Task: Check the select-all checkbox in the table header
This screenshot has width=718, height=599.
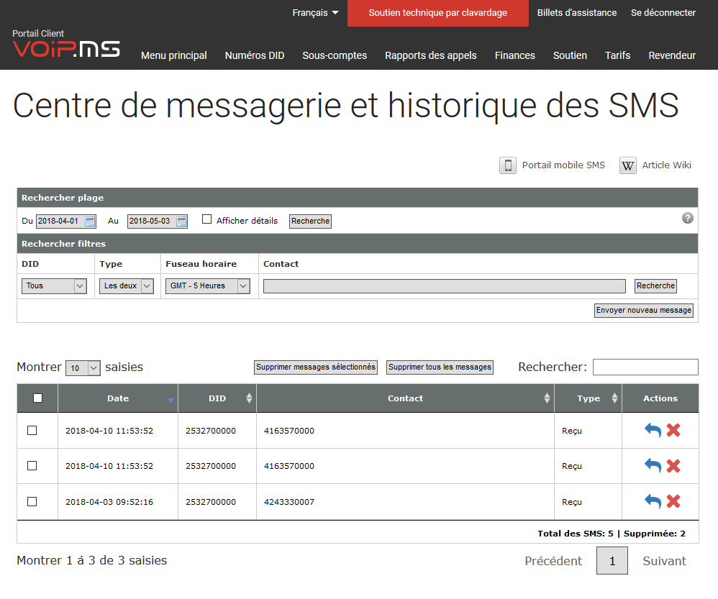Action: click(x=37, y=398)
